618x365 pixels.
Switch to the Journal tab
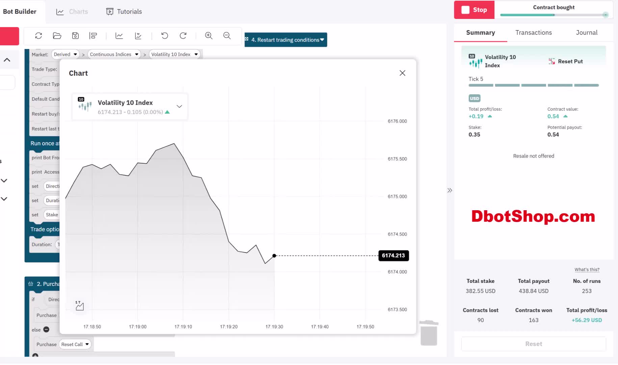point(586,33)
